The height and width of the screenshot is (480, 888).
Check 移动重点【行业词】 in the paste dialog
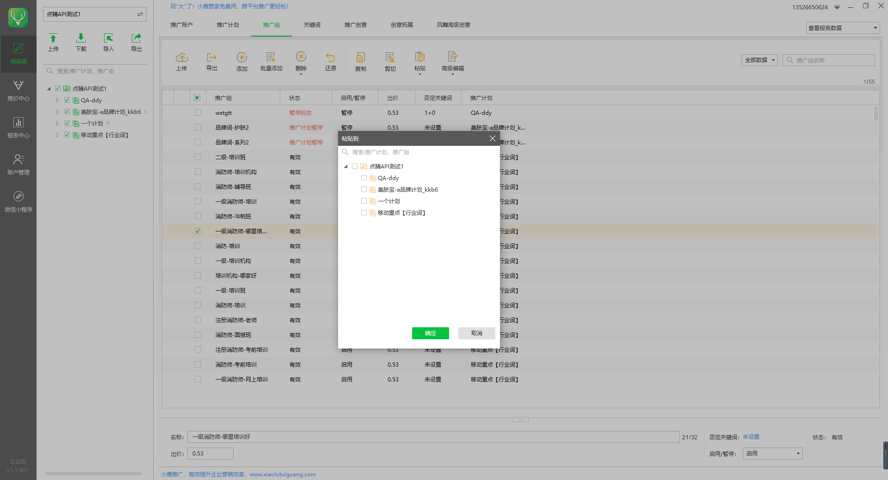pyautogui.click(x=364, y=212)
